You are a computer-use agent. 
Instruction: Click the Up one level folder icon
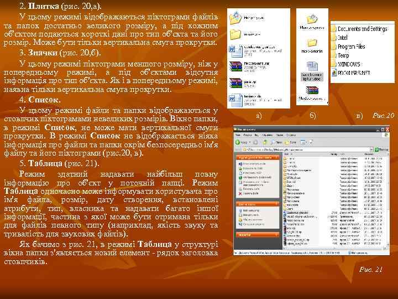point(265,142)
